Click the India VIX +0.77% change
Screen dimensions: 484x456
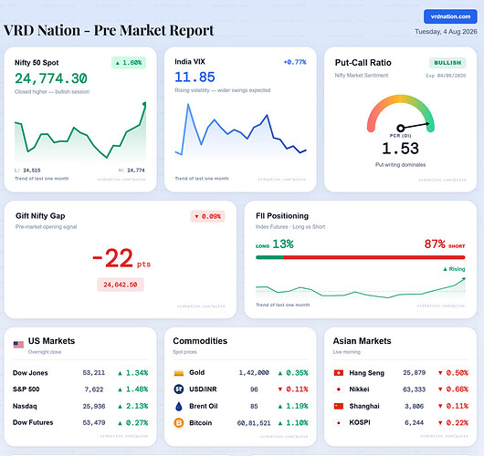[295, 62]
